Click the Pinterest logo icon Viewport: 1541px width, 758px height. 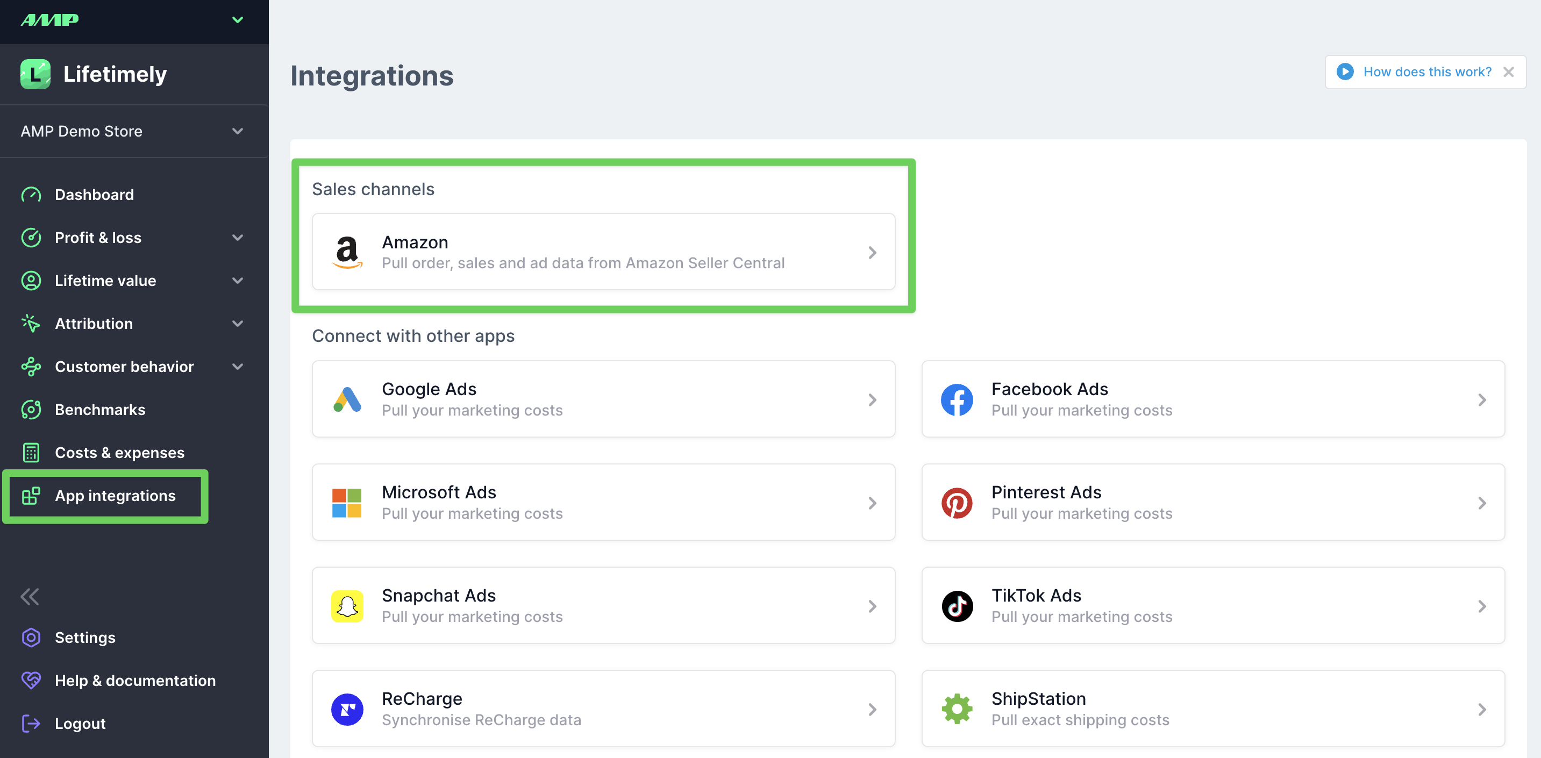click(957, 503)
